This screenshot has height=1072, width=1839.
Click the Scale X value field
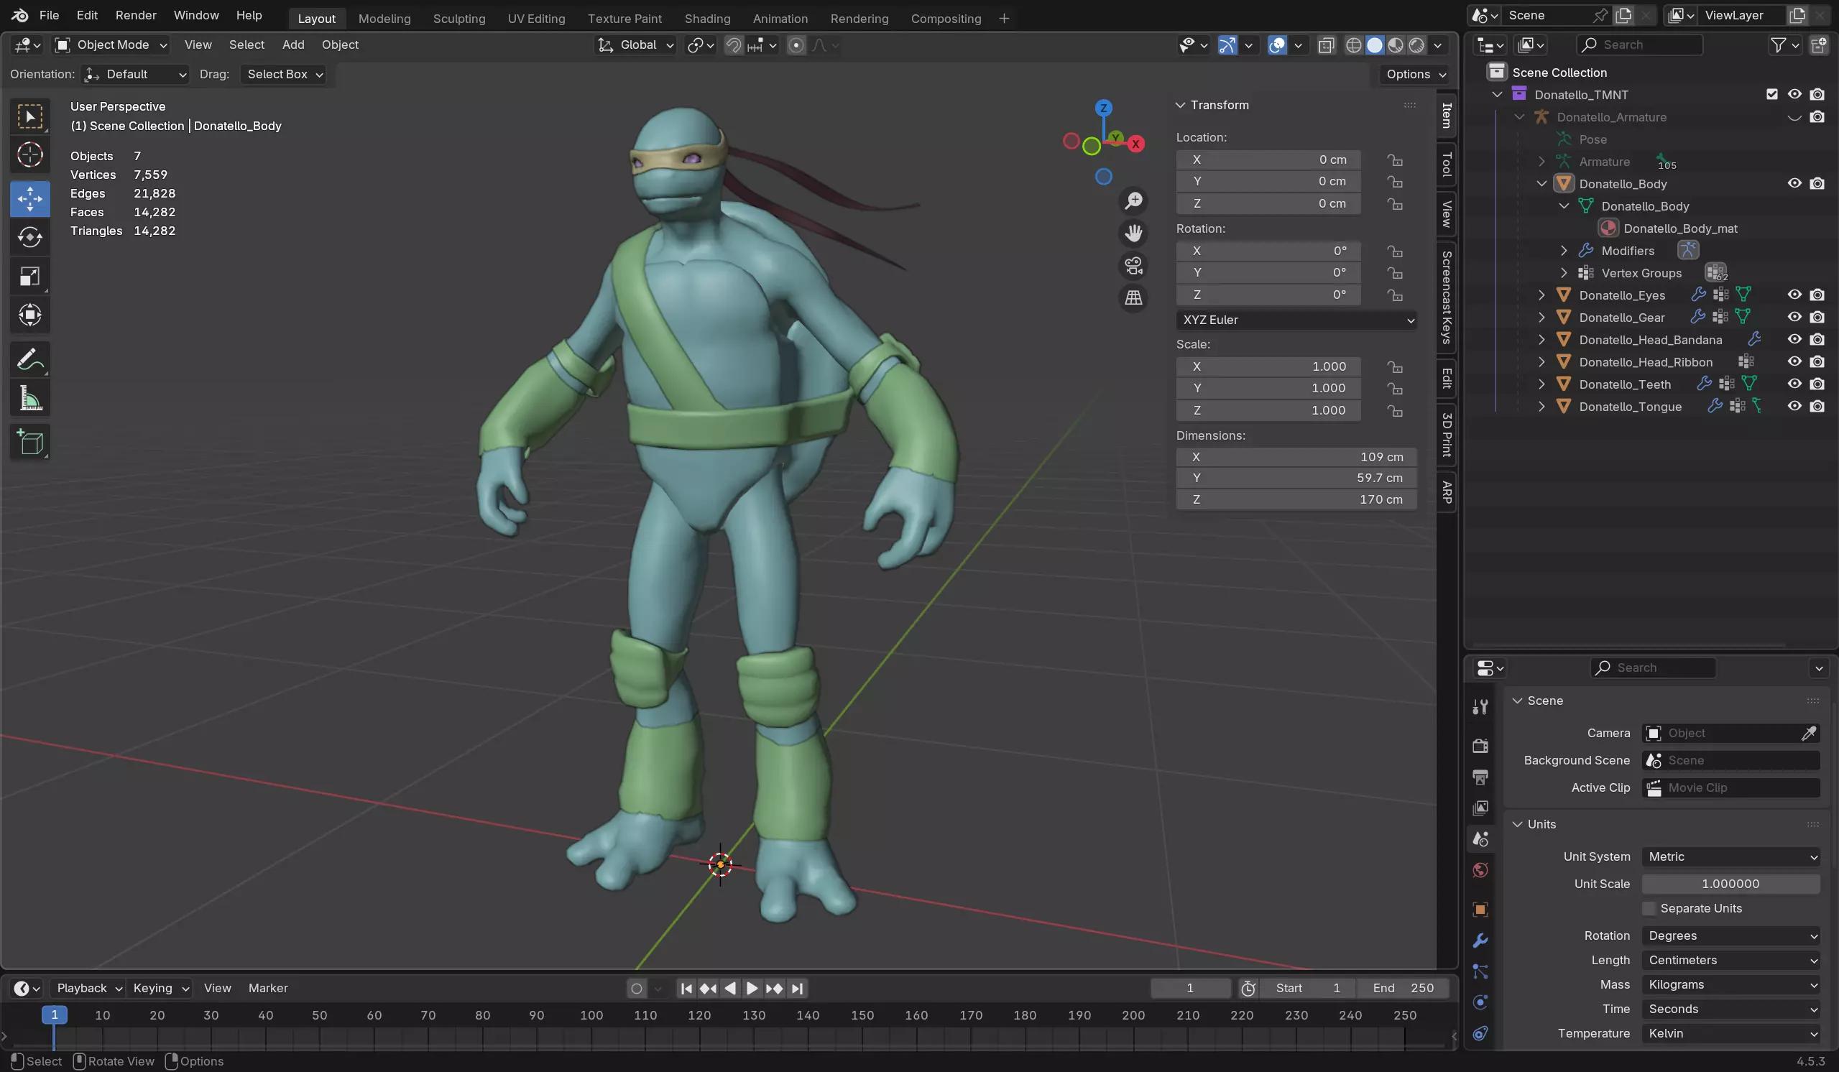tap(1268, 366)
